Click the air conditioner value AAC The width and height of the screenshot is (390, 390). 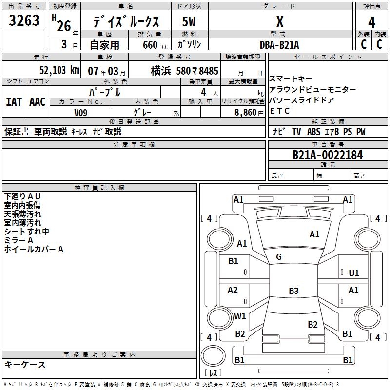tap(38, 102)
